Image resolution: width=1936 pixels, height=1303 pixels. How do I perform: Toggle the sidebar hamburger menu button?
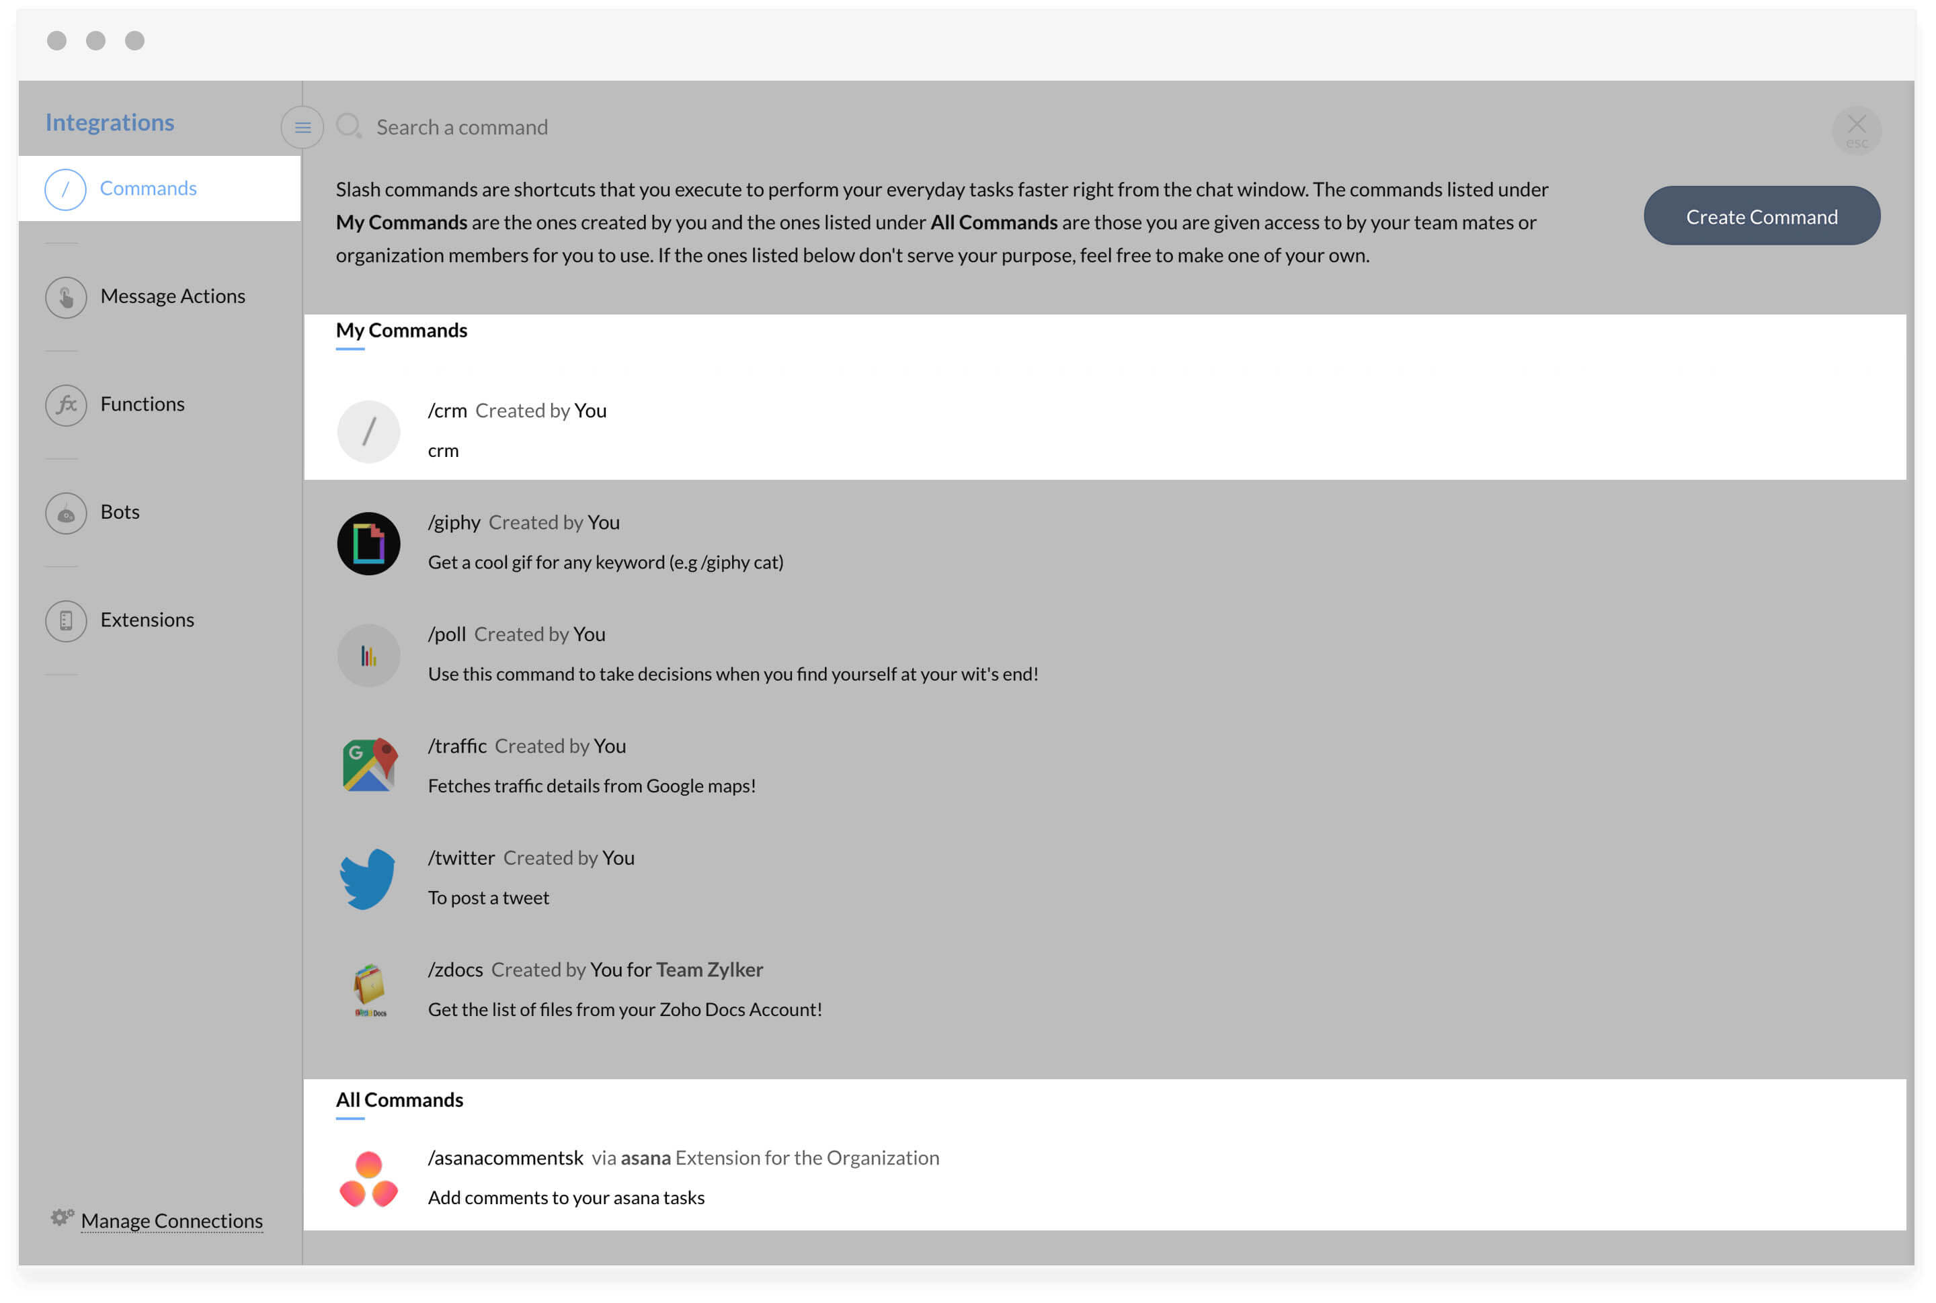click(x=302, y=128)
